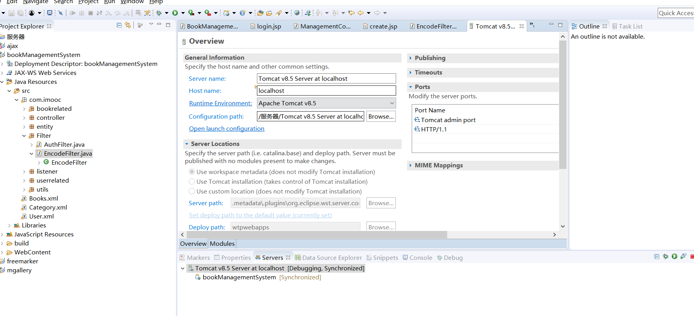Click the green Run button in main toolbar
This screenshot has height=316, width=694.
coord(175,13)
